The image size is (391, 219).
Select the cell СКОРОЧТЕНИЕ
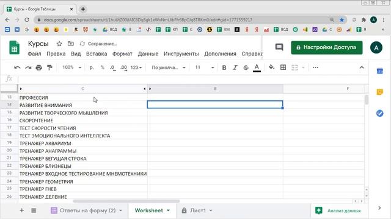(83, 120)
